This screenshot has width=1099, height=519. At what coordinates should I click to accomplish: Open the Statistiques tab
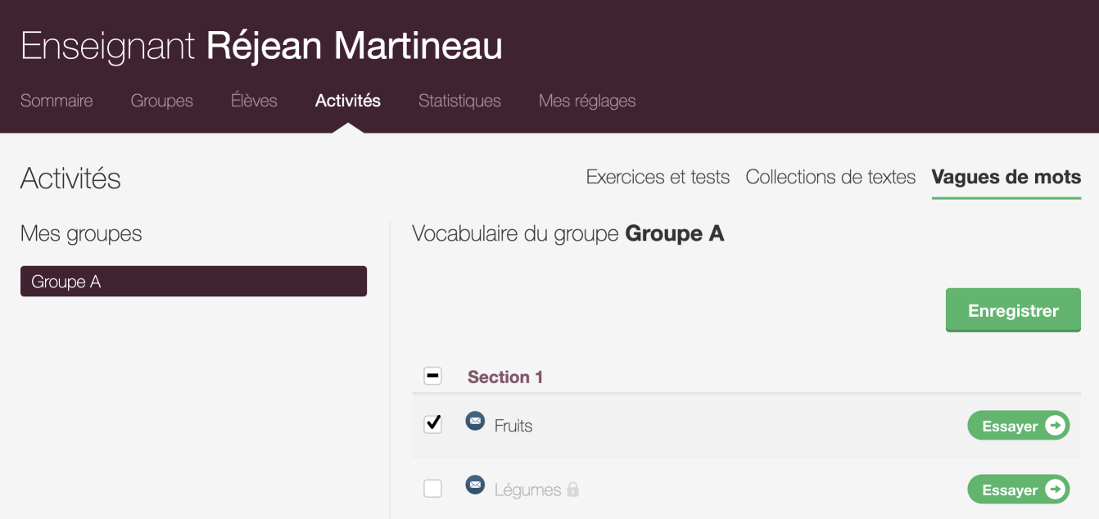click(459, 101)
